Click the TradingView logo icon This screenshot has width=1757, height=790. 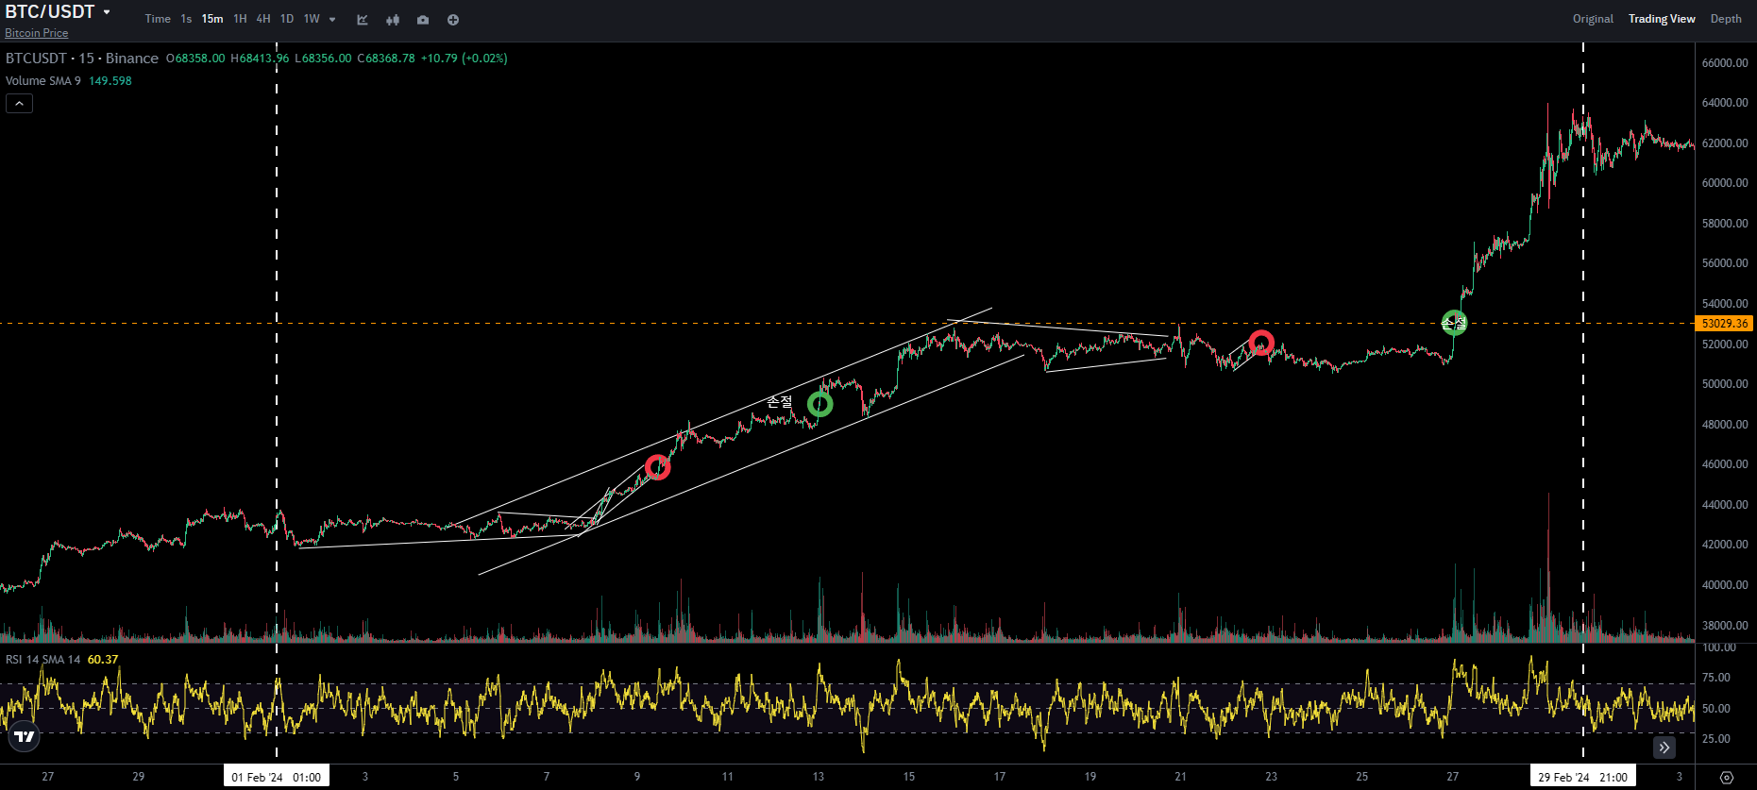click(x=25, y=737)
